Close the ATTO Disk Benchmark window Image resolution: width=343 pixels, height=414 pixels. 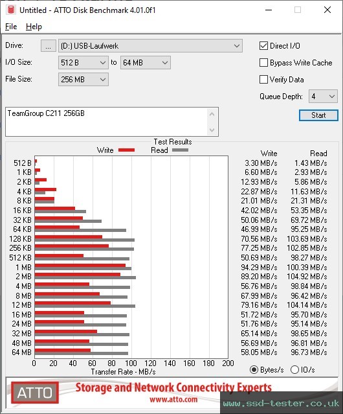327,10
